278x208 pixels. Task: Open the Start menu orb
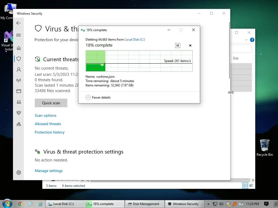click(7, 204)
